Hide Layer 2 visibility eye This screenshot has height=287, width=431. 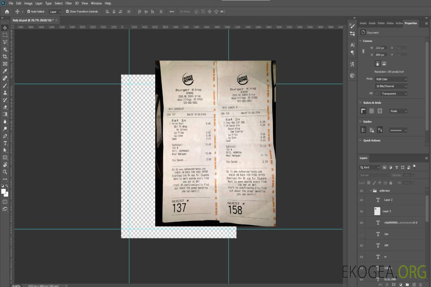pyautogui.click(x=362, y=200)
